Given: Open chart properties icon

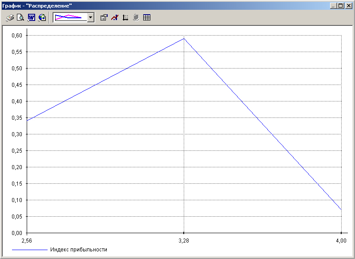Looking at the screenshot, I should tap(104, 18).
